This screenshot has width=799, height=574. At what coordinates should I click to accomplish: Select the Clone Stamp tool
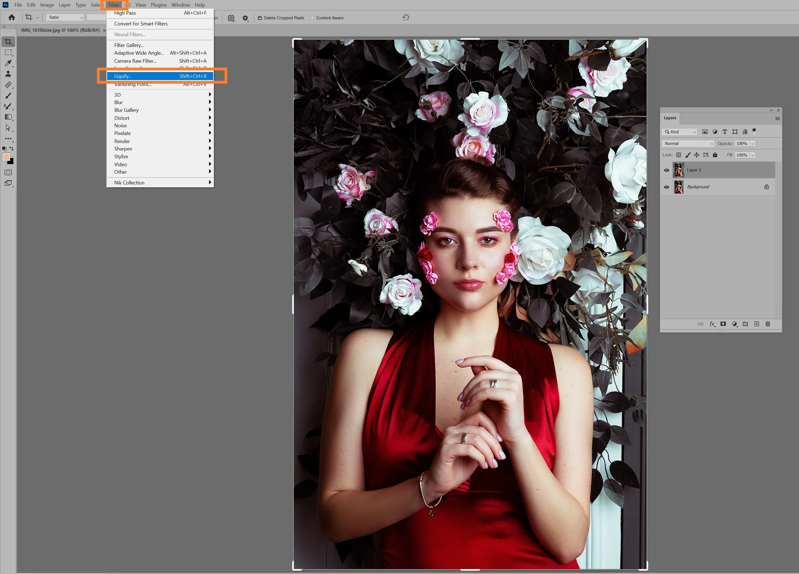pos(8,74)
